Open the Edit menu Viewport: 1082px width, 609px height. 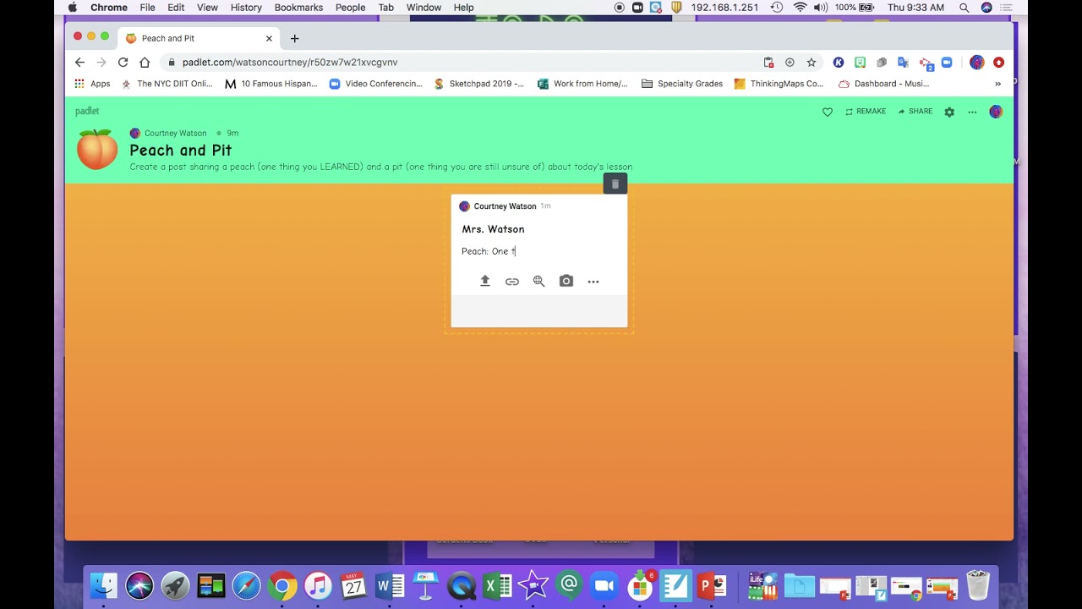[176, 8]
